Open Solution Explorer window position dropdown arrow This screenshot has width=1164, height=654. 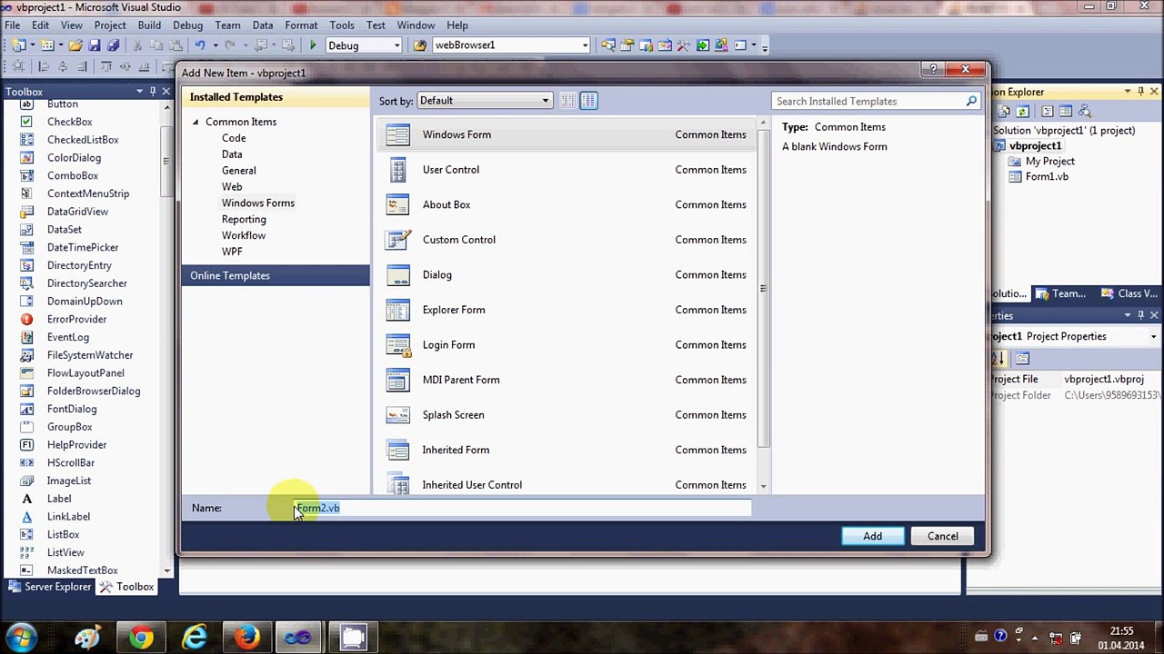coord(1128,91)
